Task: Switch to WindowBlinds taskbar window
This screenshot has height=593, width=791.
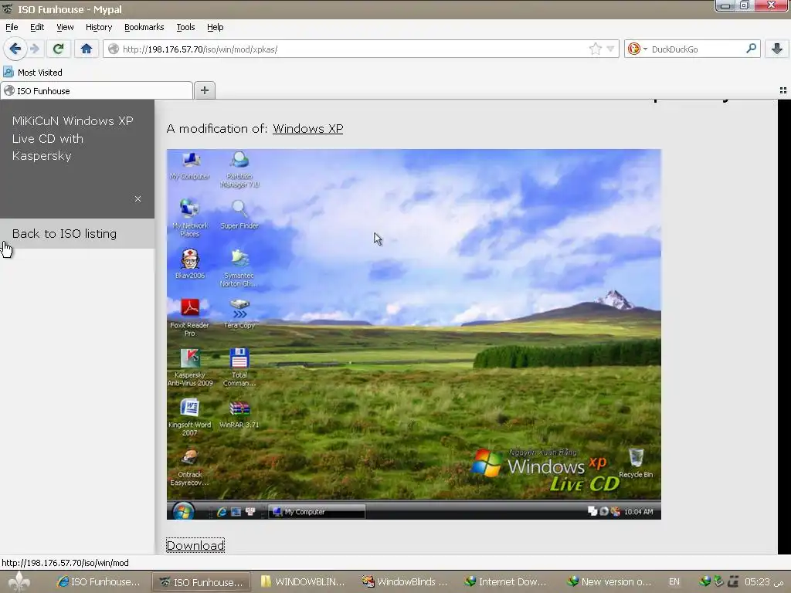Action: 405,581
